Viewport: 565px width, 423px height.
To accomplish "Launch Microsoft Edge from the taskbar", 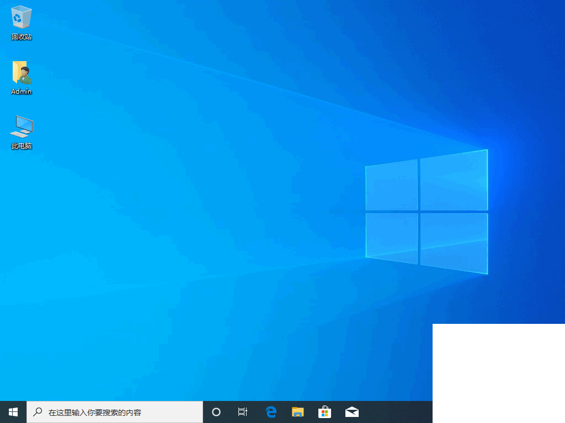I will coord(271,412).
